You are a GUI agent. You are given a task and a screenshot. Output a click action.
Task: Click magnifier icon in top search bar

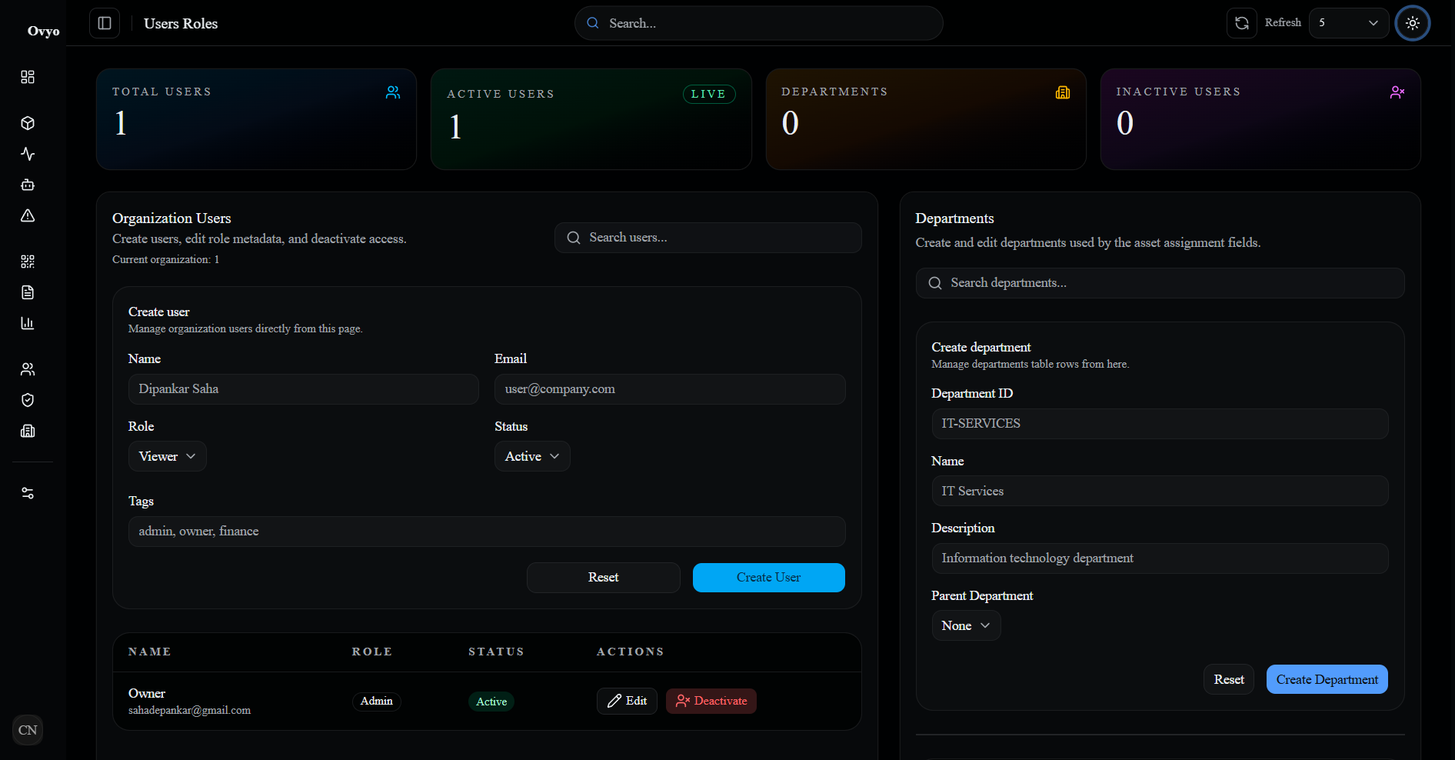[593, 23]
